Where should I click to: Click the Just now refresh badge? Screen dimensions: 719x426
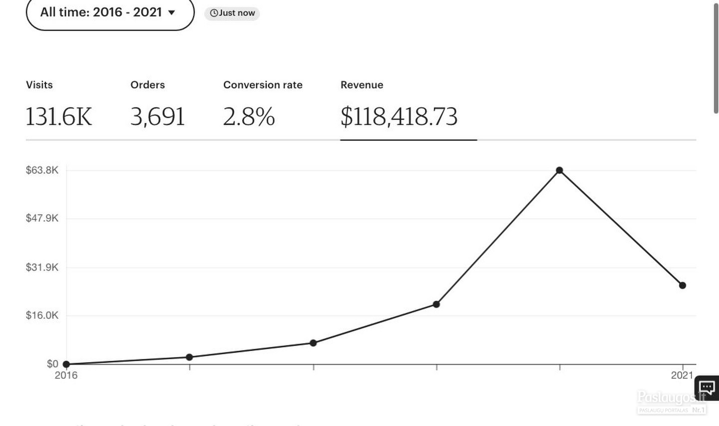[232, 13]
